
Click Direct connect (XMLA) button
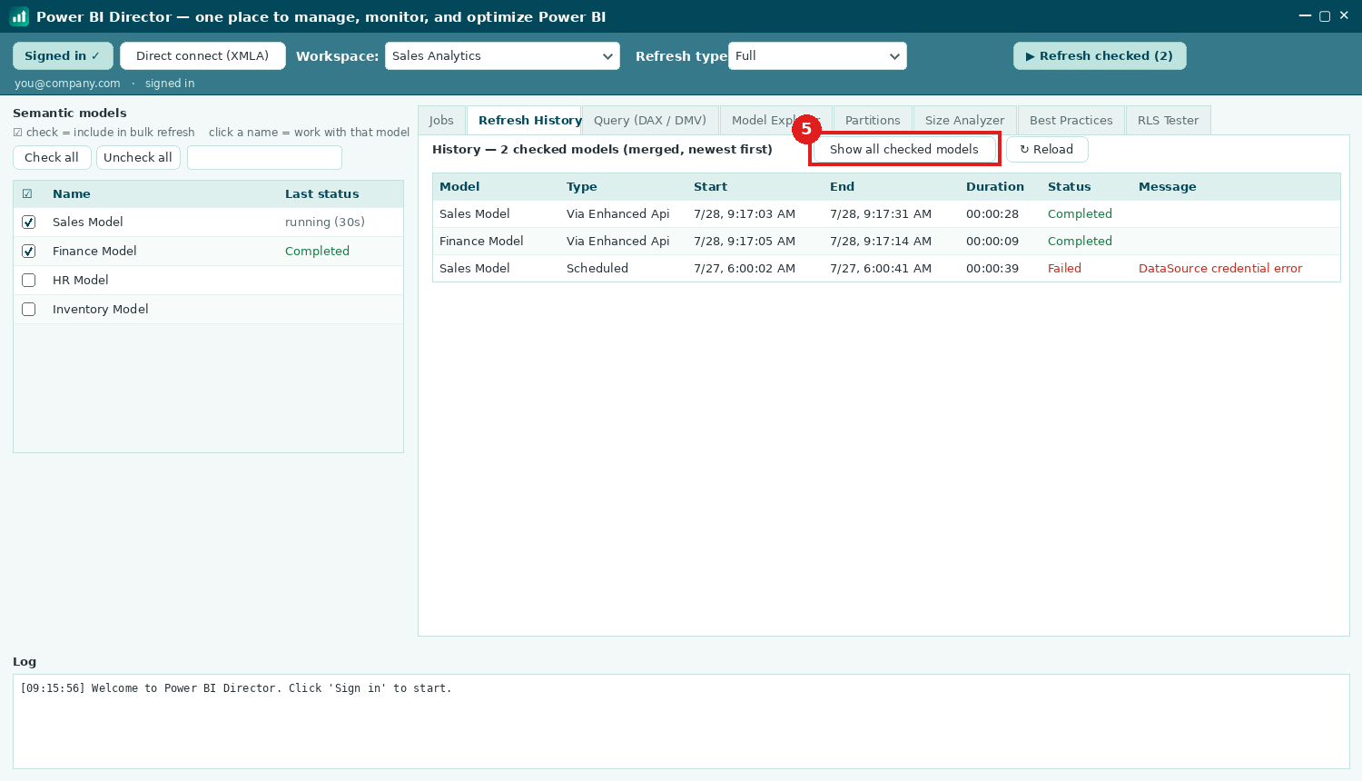tap(202, 55)
